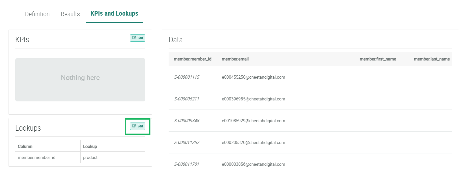Click email e000003856@cheetahdigital.com
This screenshot has width=461, height=182.
[x=253, y=164]
